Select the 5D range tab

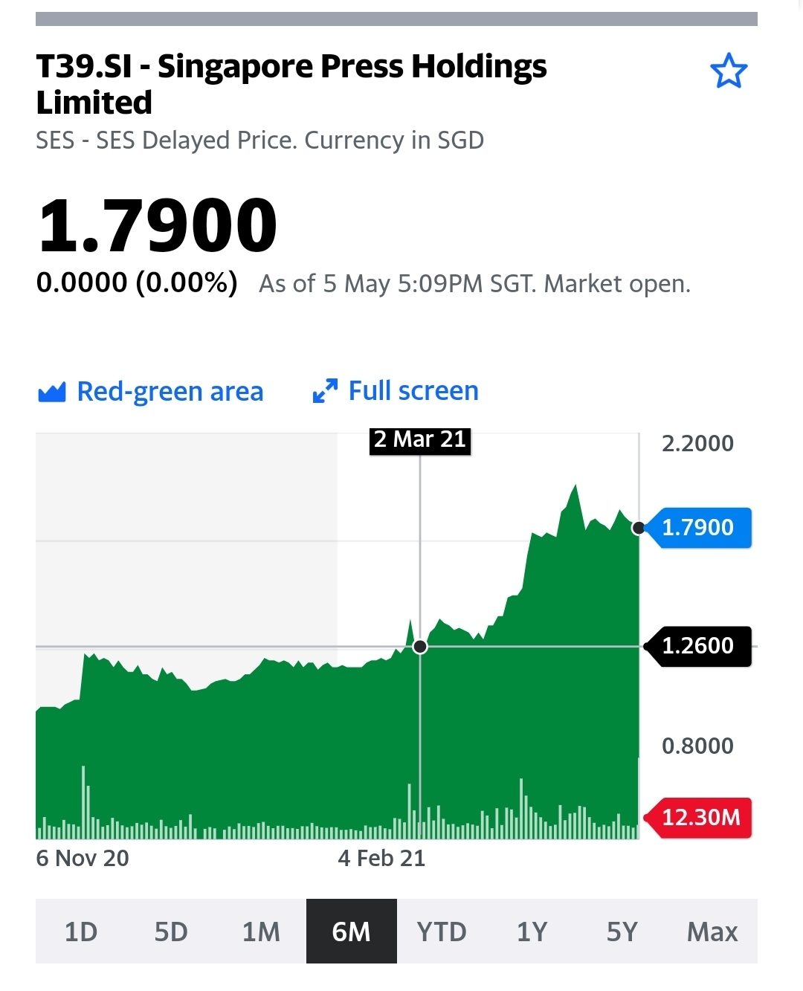(171, 931)
